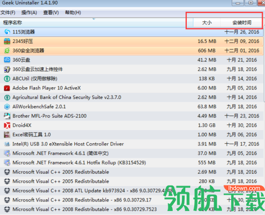
Task: Click the .NET Framework 4.6.1 简体中文 icon
Action: pyautogui.click(x=7, y=153)
